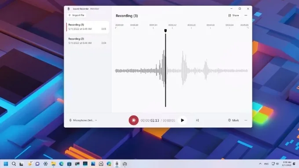Open the Edge Canary icon on the taskbar
Screen dimensions: 299x168
coord(109,164)
